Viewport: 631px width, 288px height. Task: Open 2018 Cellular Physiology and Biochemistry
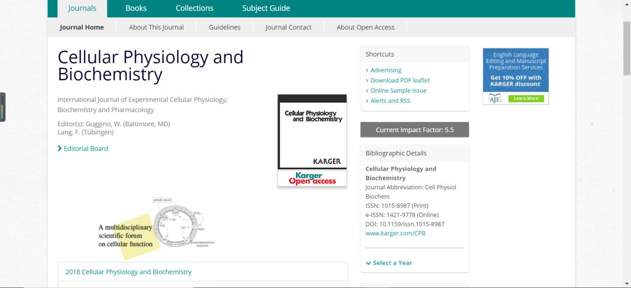(x=129, y=272)
